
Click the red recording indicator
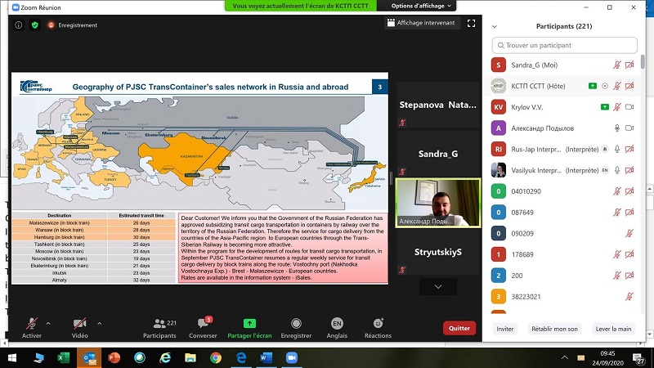pyautogui.click(x=51, y=25)
